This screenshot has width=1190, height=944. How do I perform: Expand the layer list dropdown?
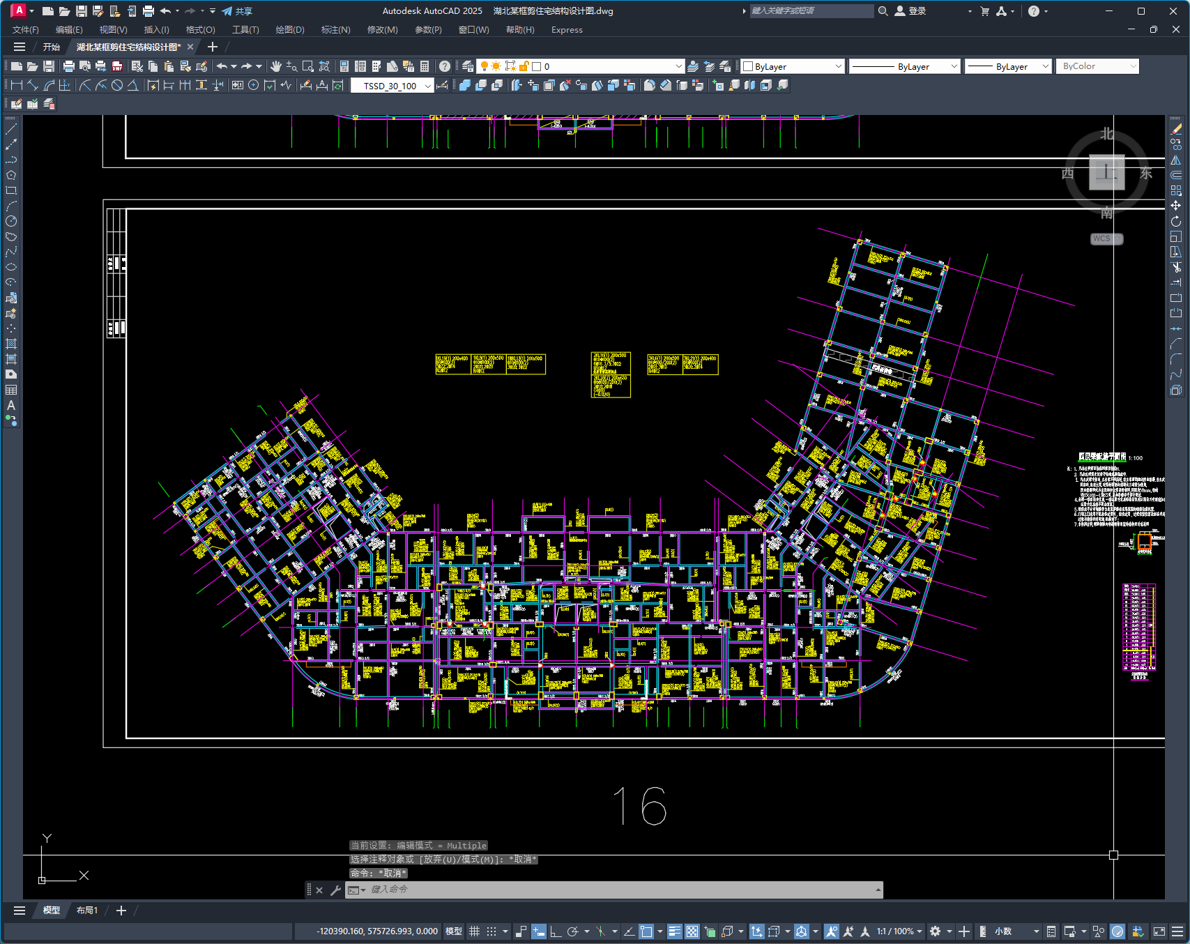tap(678, 66)
